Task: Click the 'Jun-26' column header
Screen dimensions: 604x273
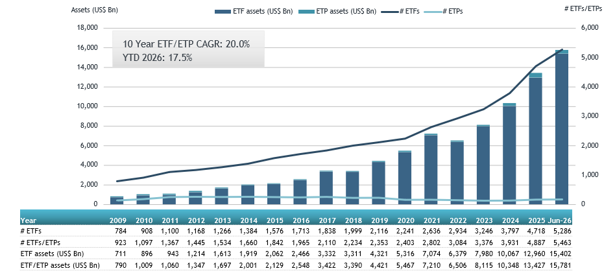Action: pyautogui.click(x=559, y=221)
